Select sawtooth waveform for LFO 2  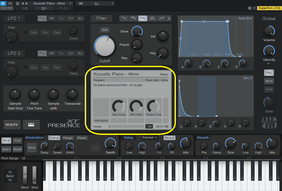[x=52, y=53]
